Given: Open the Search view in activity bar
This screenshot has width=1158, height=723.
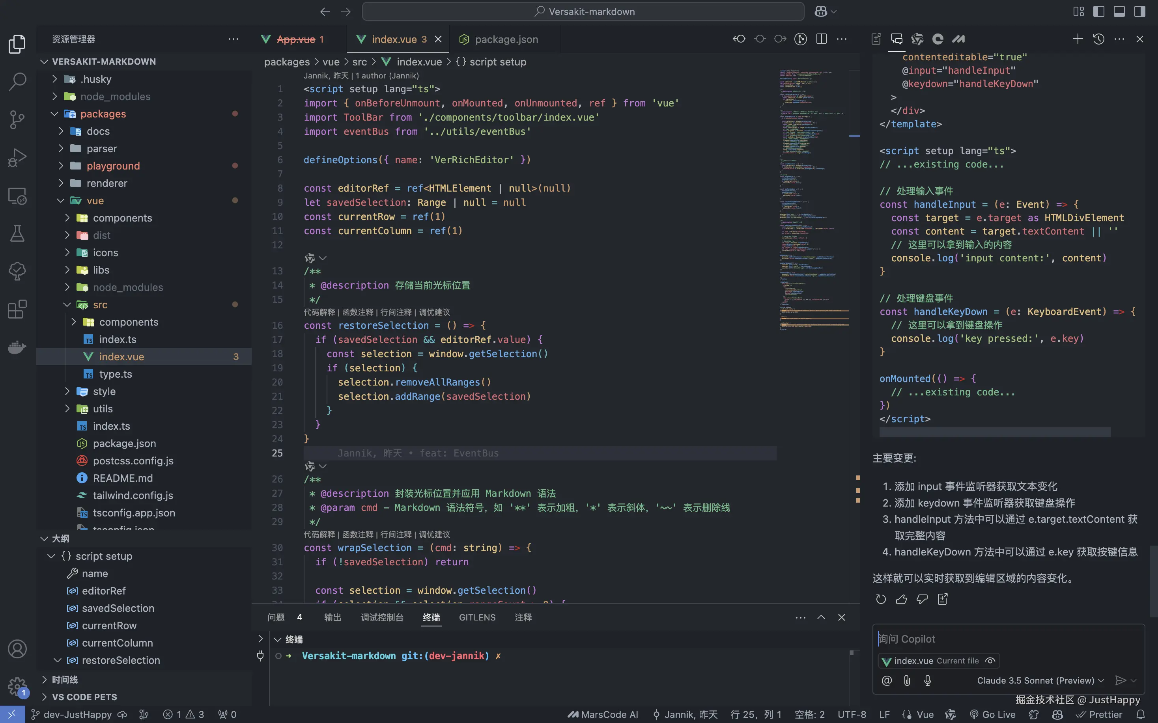Looking at the screenshot, I should [x=17, y=81].
